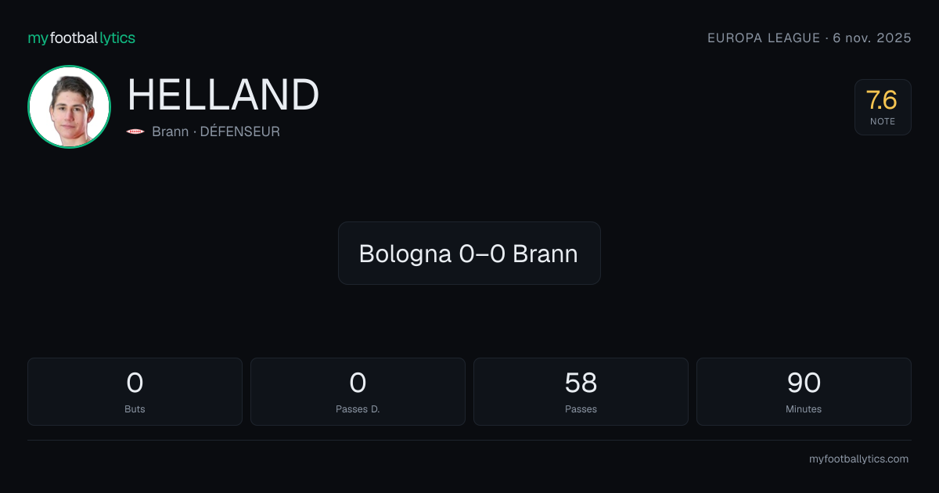
Task: Click the Minutes label text
Action: click(x=804, y=409)
